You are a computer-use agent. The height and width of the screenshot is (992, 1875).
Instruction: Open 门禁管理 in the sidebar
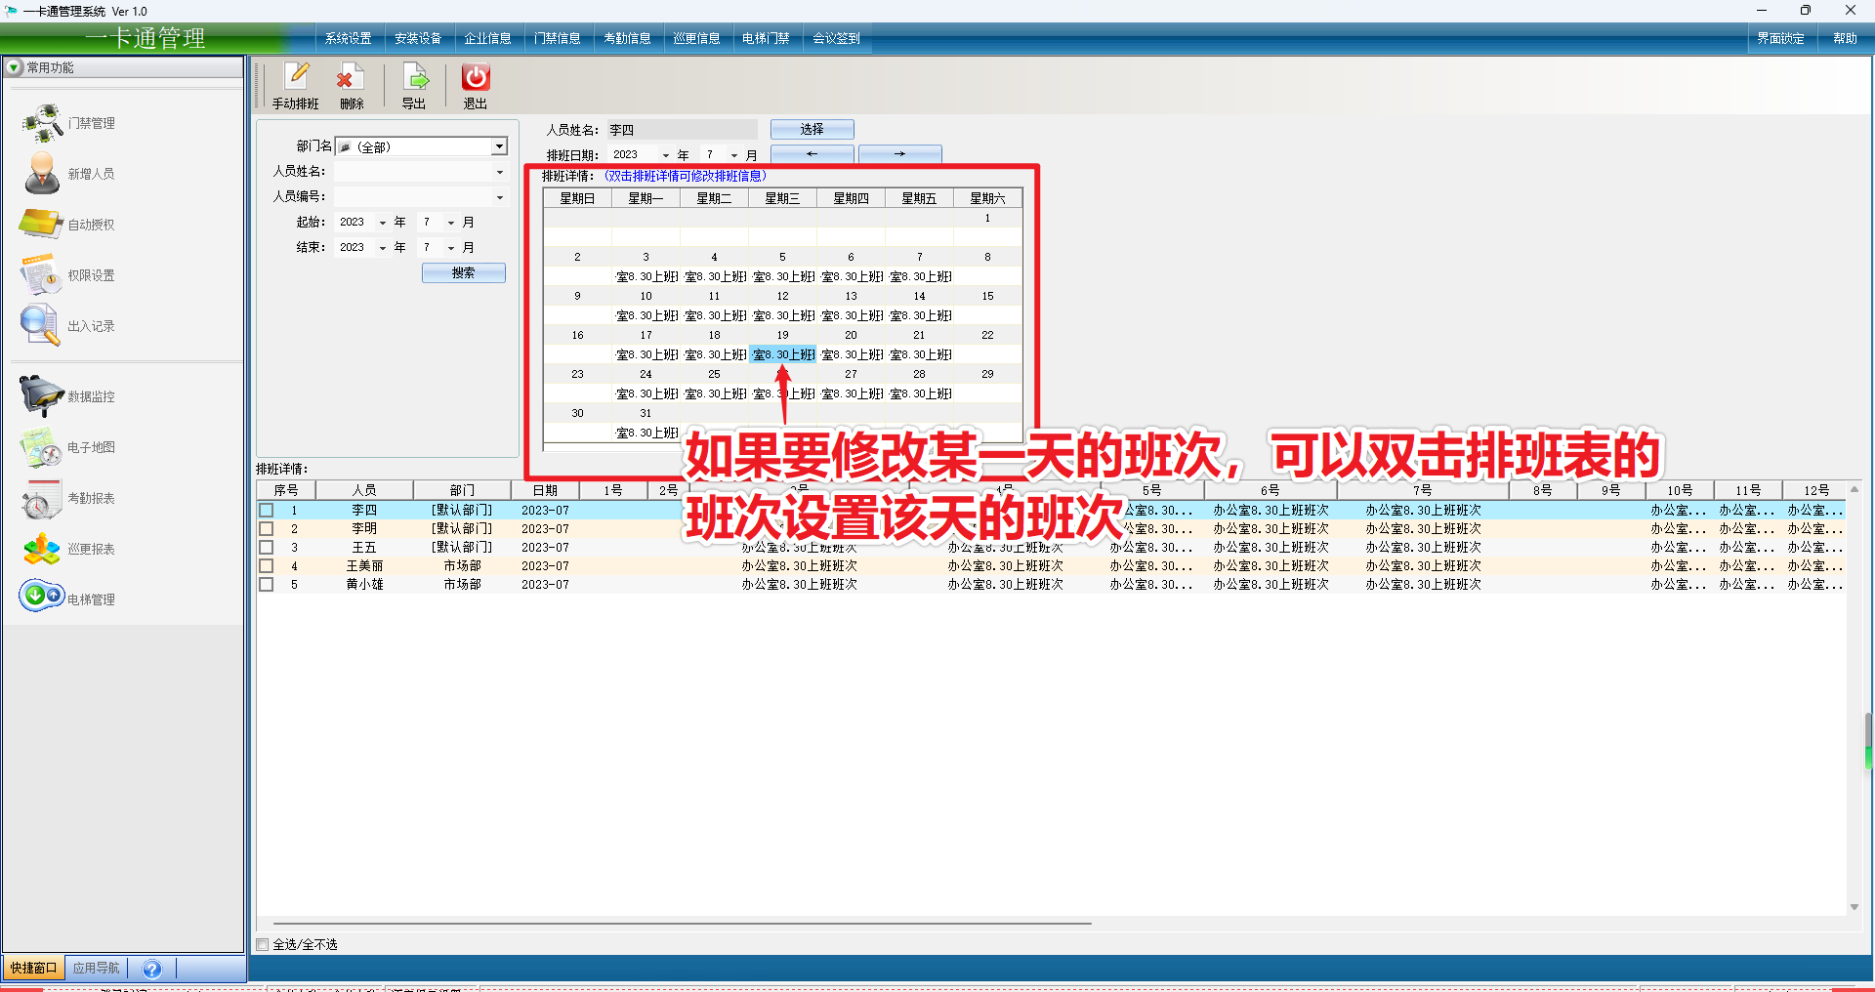point(43,123)
